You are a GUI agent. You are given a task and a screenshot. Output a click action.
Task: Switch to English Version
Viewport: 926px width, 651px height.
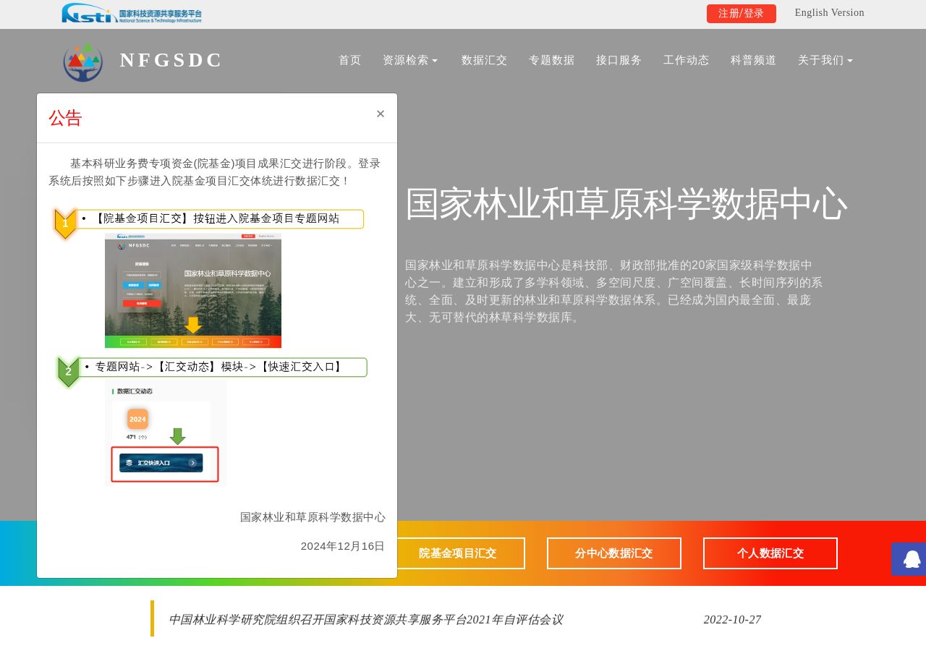point(830,13)
